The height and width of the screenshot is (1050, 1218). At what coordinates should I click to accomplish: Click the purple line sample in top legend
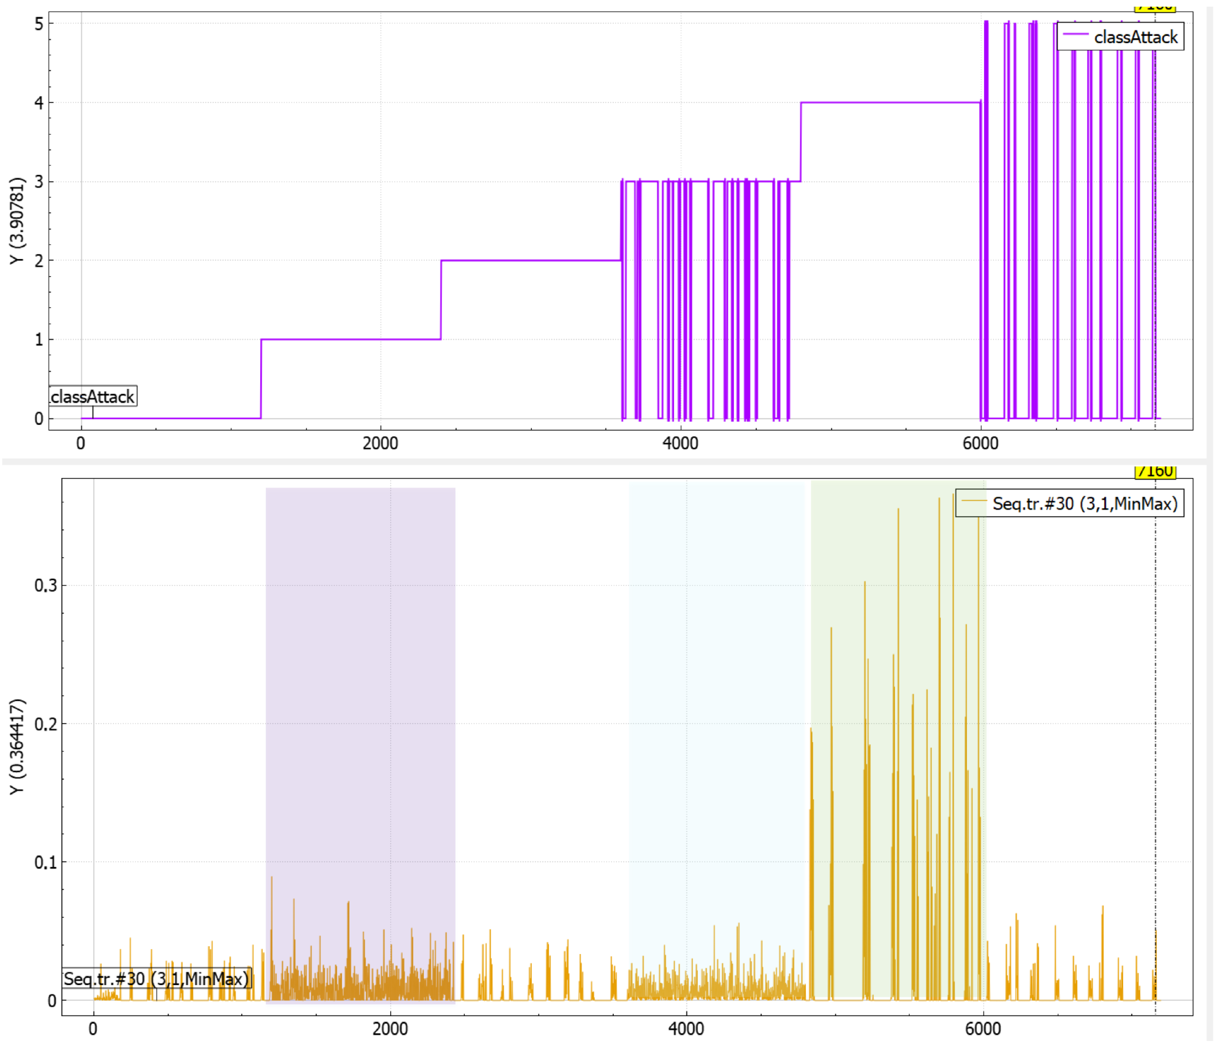pos(1075,34)
